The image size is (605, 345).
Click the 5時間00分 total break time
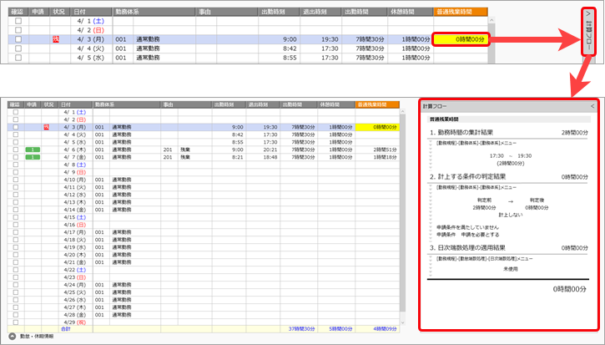pyautogui.click(x=340, y=329)
